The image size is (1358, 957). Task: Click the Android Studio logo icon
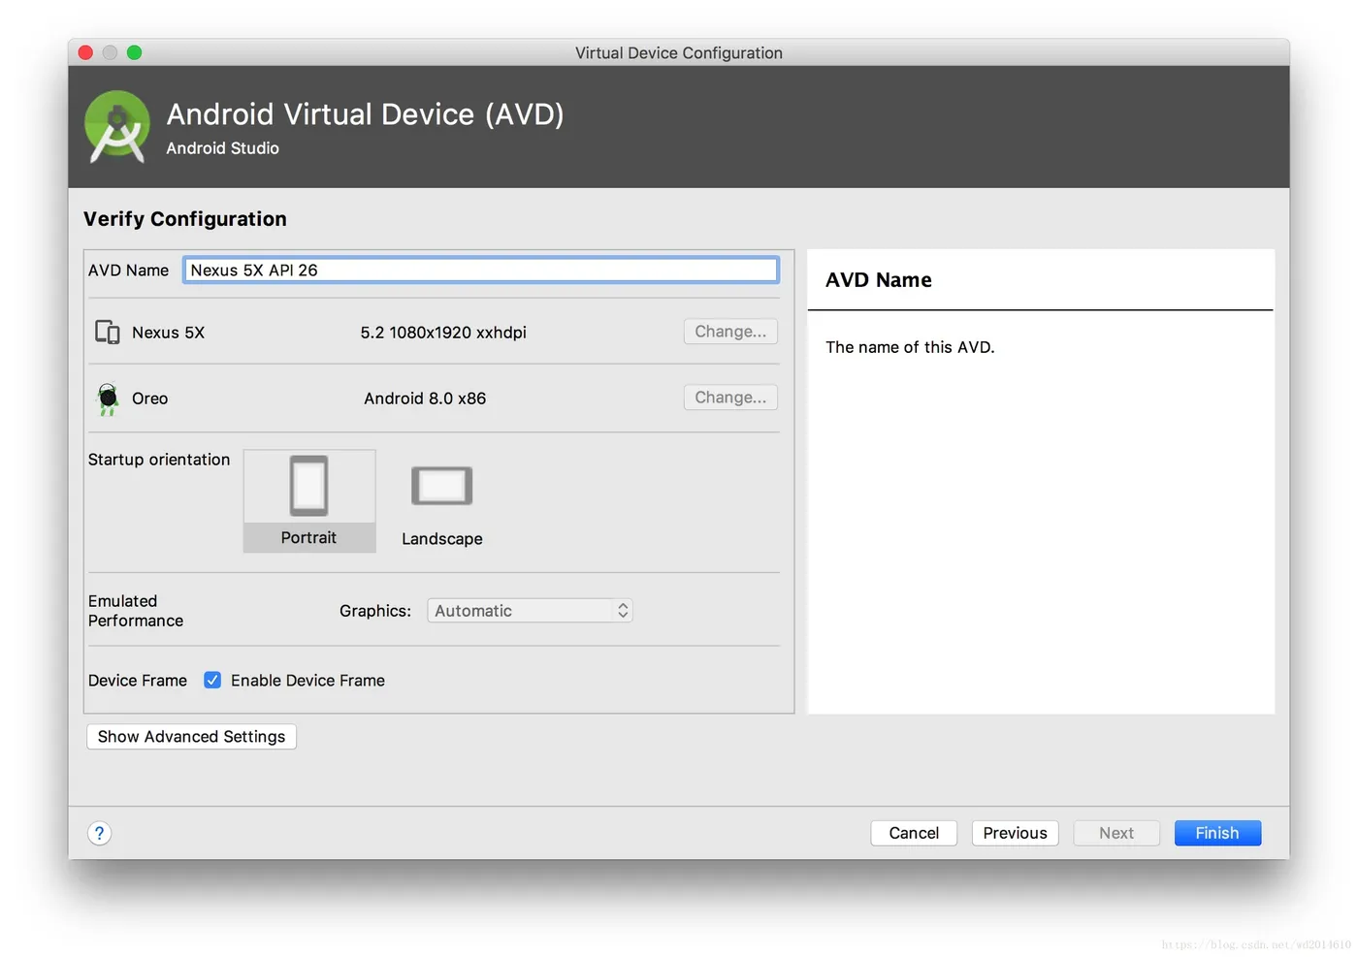tap(117, 127)
